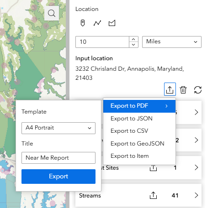Open the Miles unit dropdown

(172, 42)
